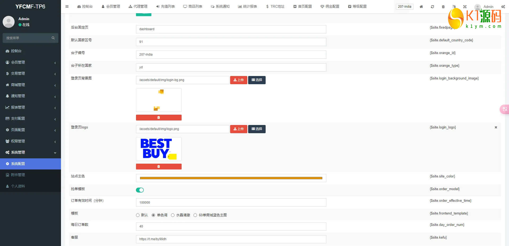Click 选择 for the login background image
This screenshot has width=509, height=246.
point(257,80)
